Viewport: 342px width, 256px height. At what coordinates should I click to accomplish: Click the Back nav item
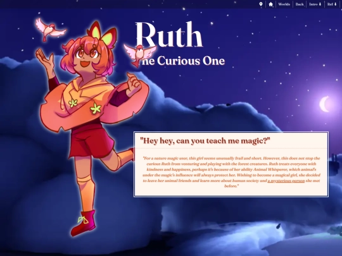(300, 4)
